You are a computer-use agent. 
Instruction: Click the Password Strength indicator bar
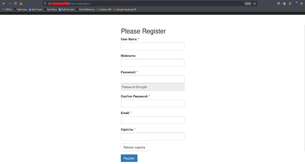(152, 87)
